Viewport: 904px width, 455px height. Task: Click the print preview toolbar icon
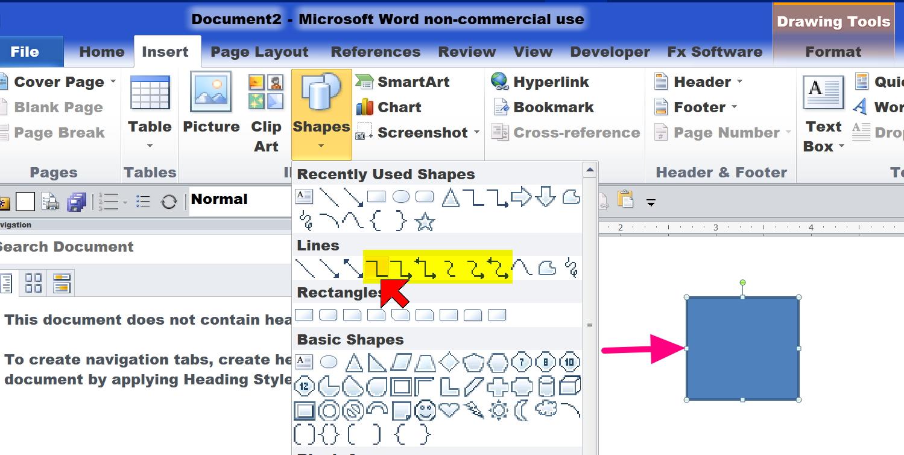(x=50, y=202)
